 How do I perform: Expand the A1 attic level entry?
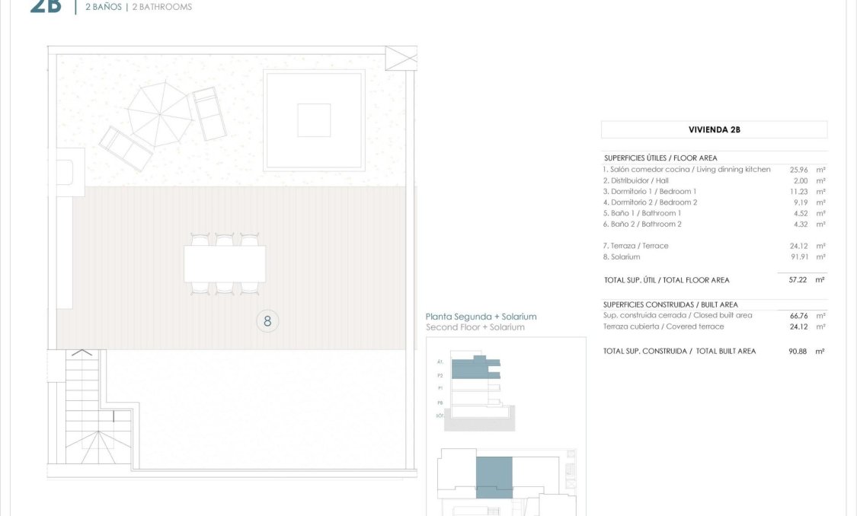pyautogui.click(x=439, y=362)
